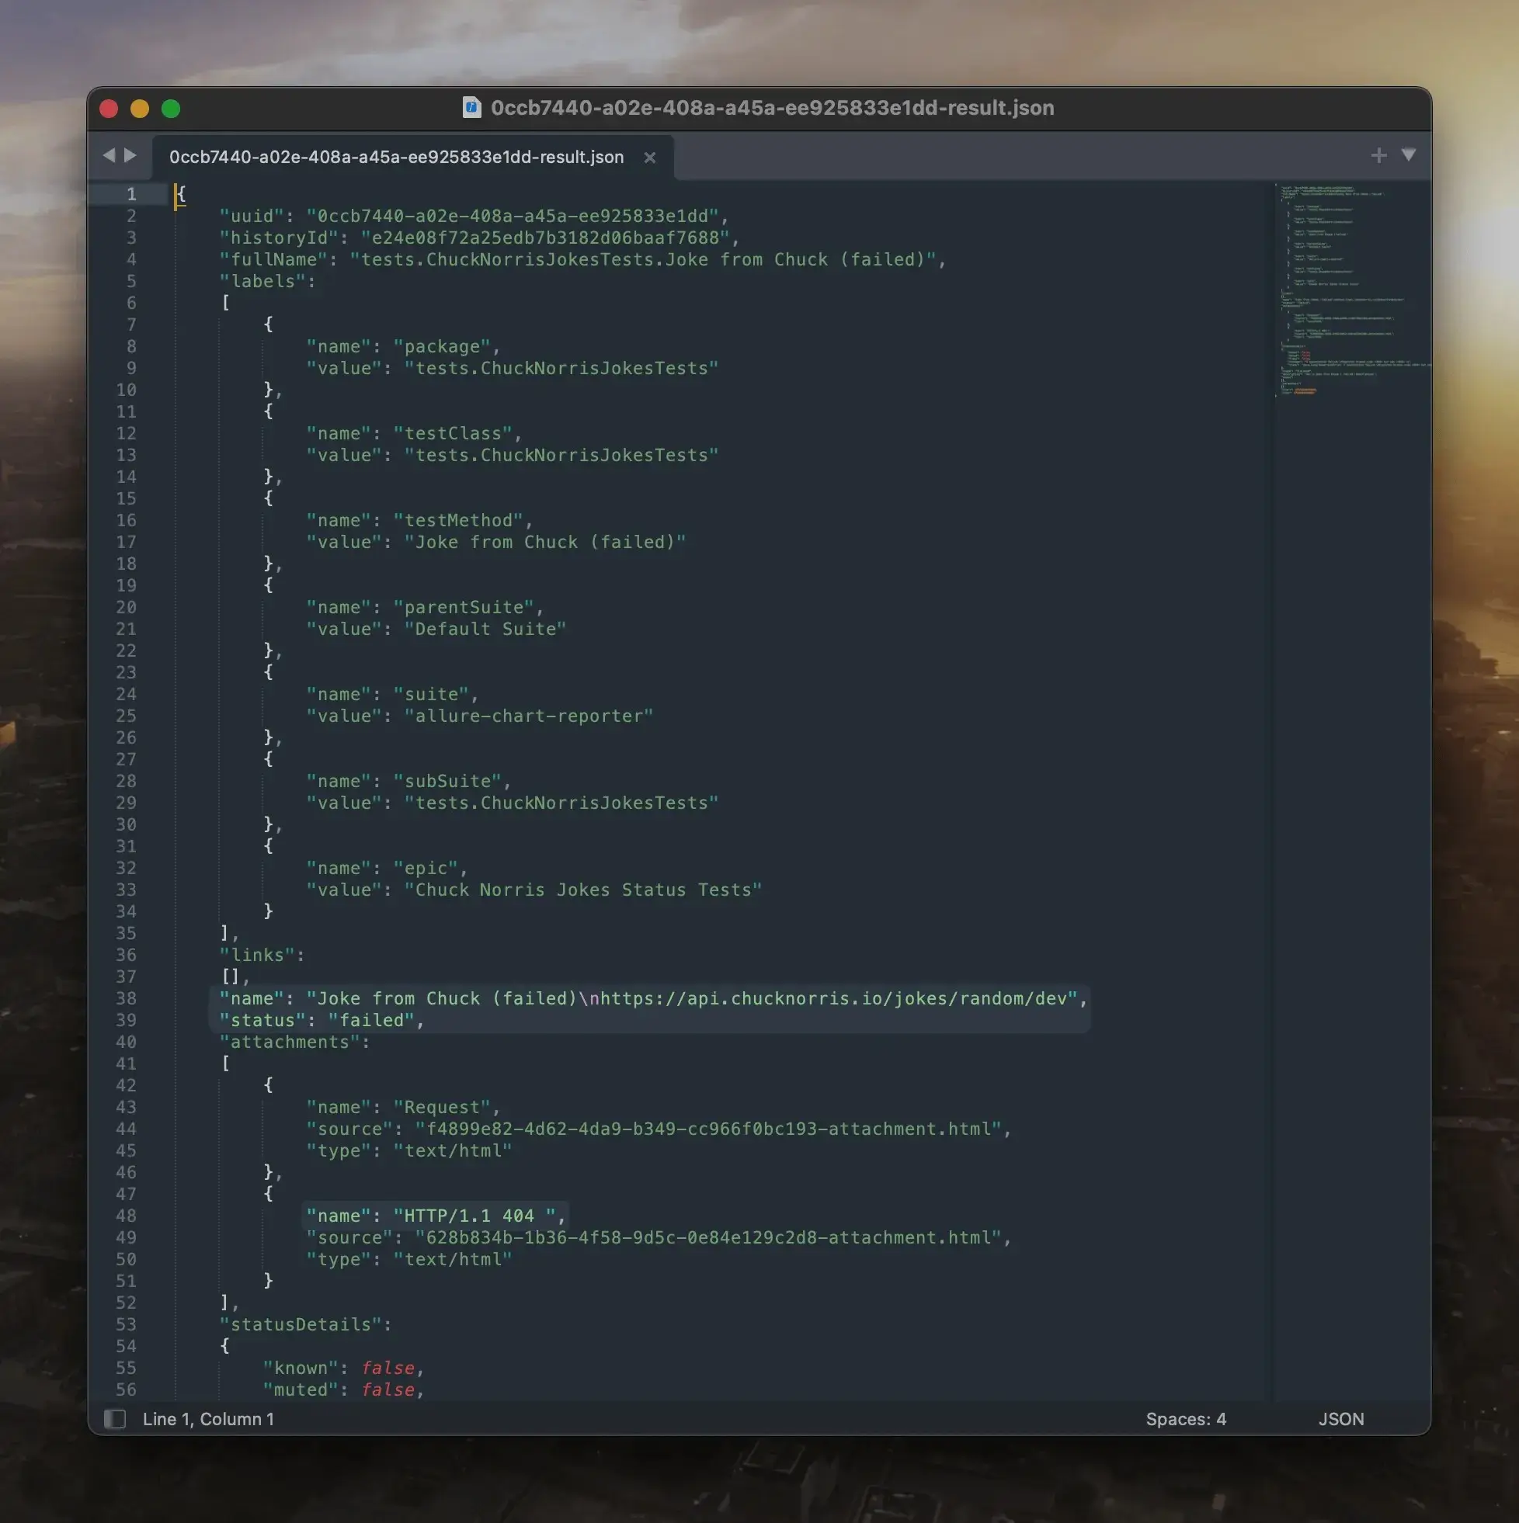The width and height of the screenshot is (1519, 1523).
Task: Click the "labels" key on line 5
Action: (x=262, y=282)
